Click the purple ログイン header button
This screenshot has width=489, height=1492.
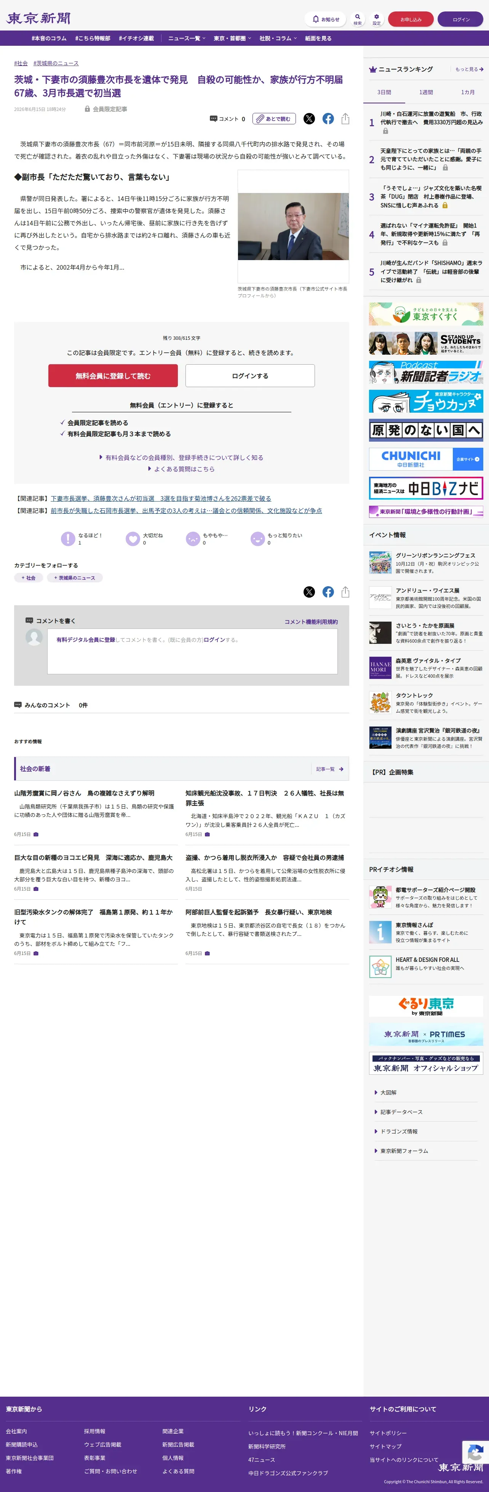pyautogui.click(x=461, y=19)
